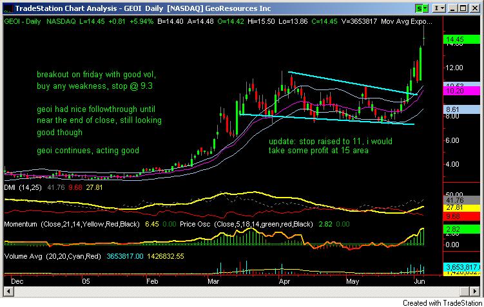
Task: Click the 'May' date axis label
Action: 353,281
